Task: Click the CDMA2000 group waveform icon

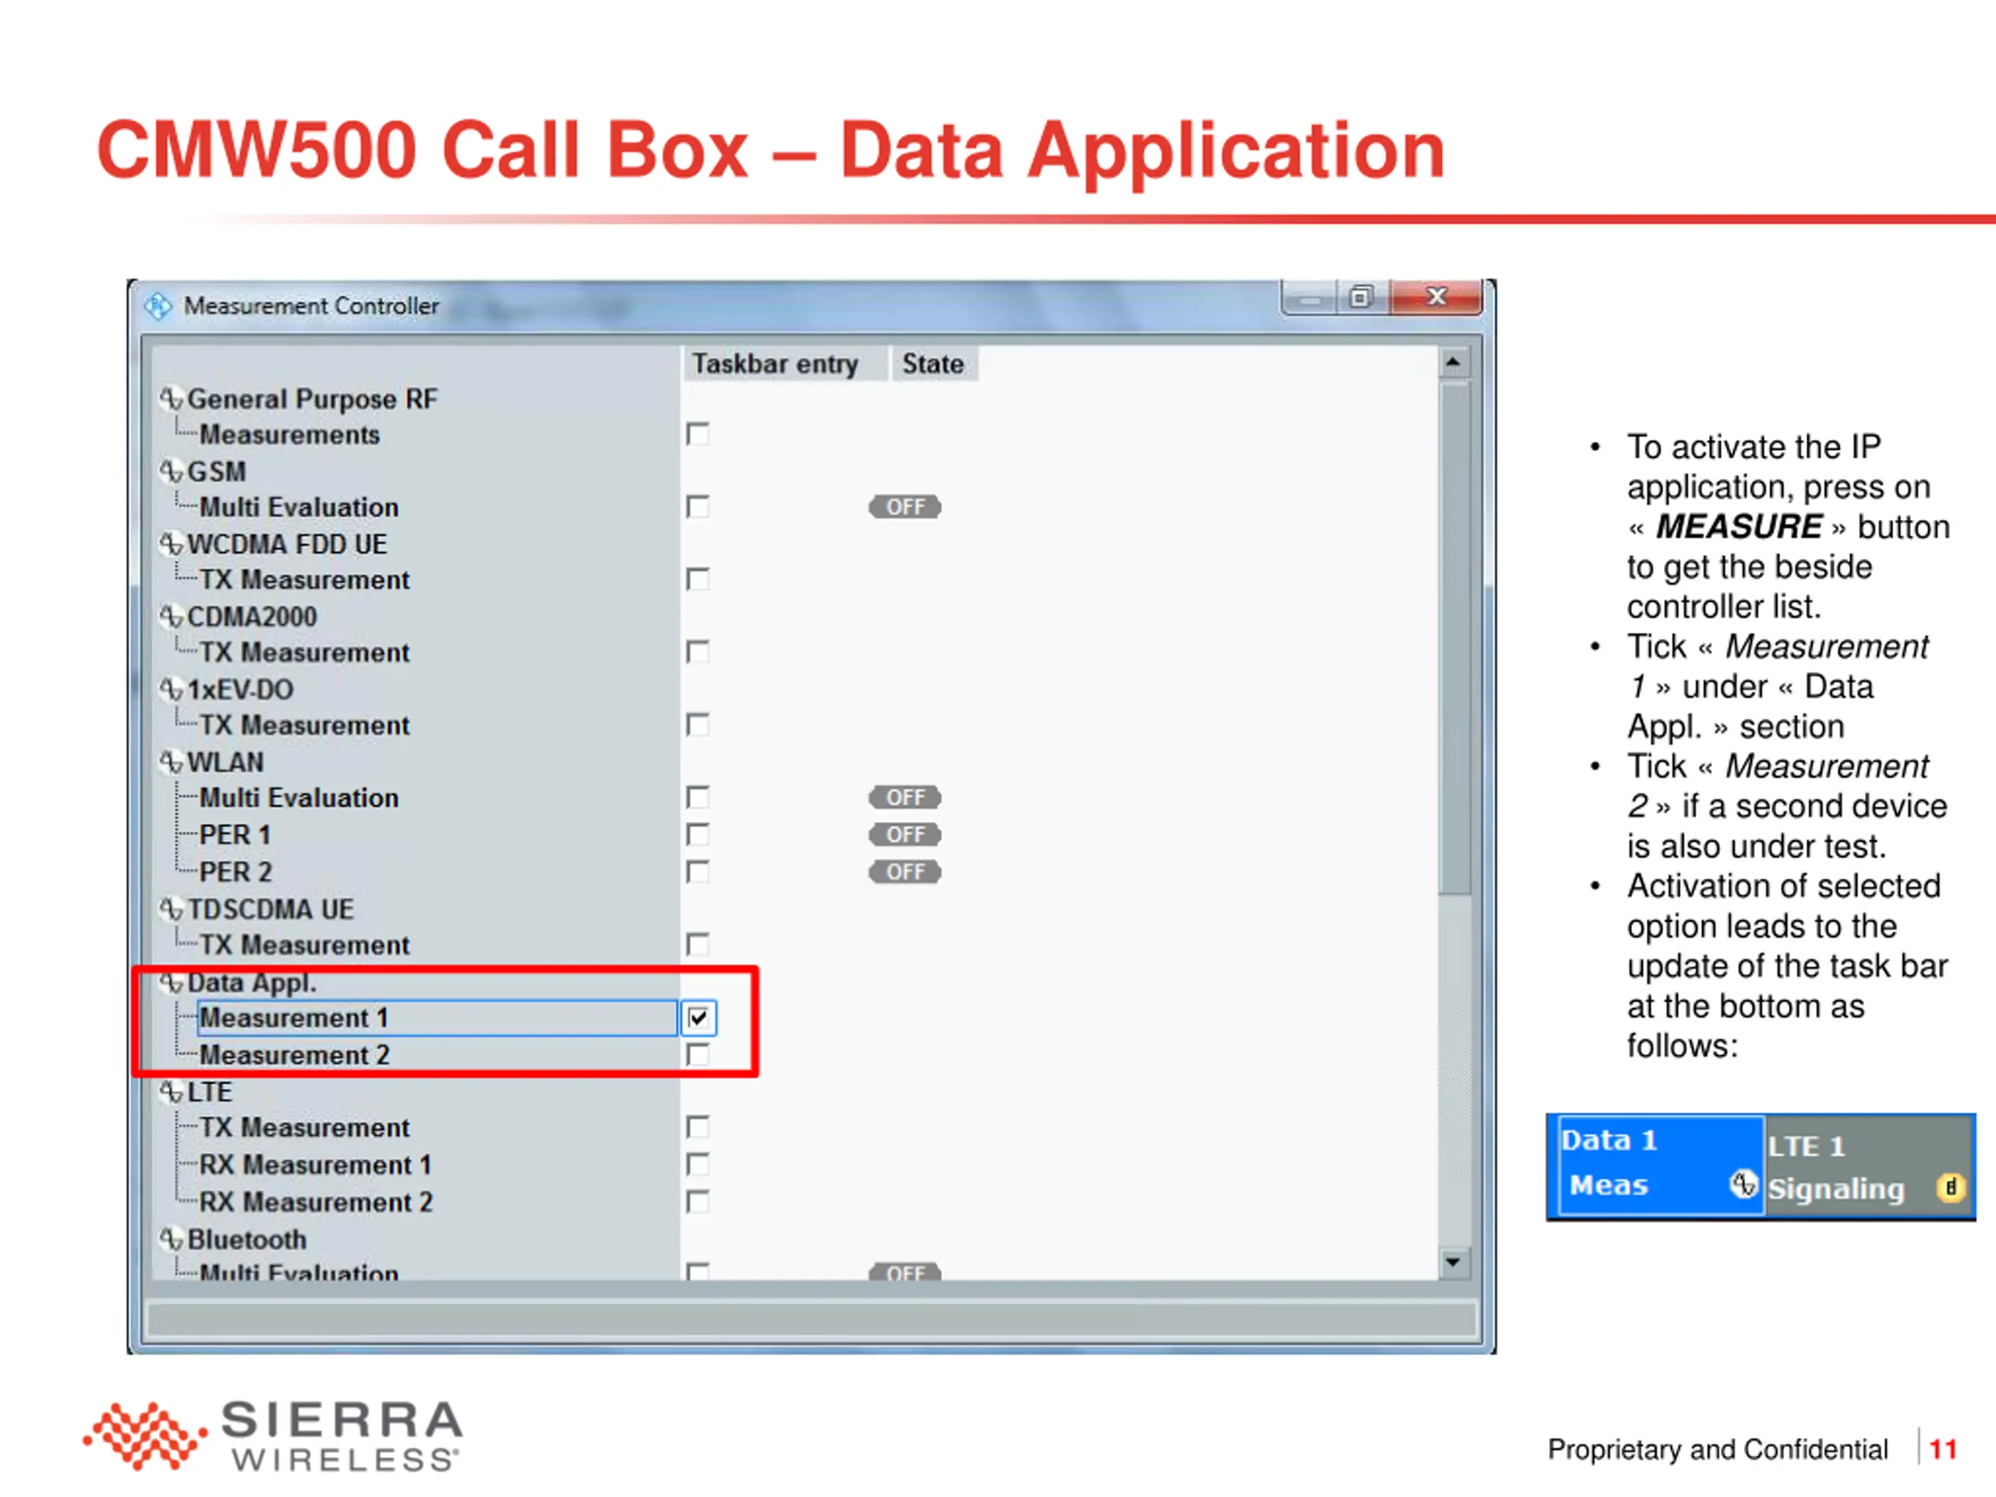Action: [x=172, y=618]
